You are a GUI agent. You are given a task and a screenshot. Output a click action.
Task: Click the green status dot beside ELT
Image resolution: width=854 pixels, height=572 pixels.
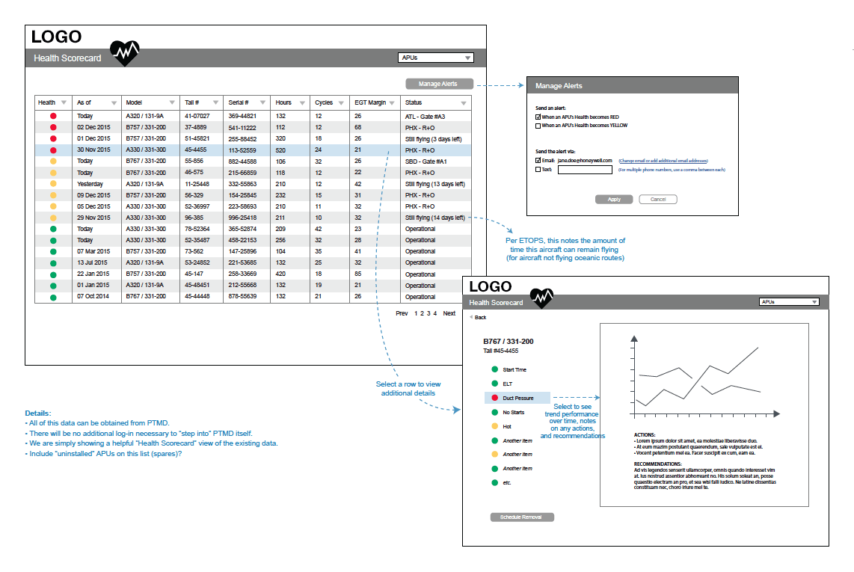point(494,384)
